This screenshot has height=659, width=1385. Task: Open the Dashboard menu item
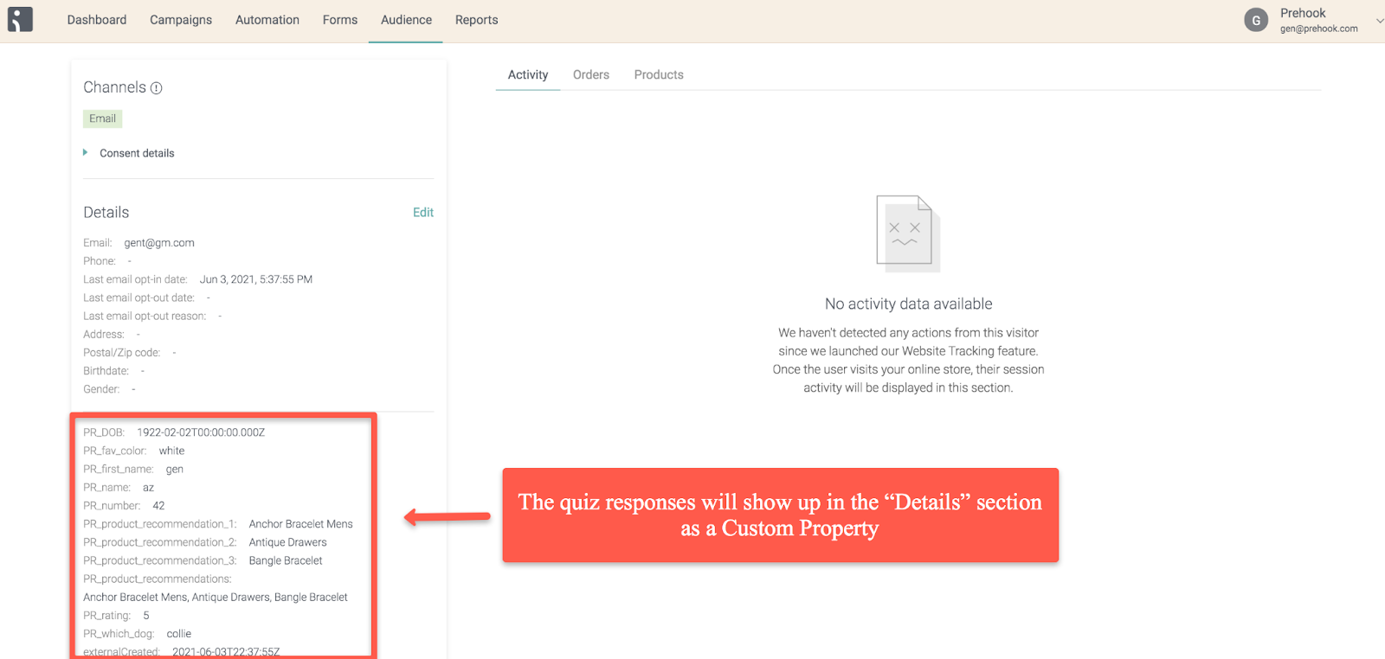click(97, 20)
